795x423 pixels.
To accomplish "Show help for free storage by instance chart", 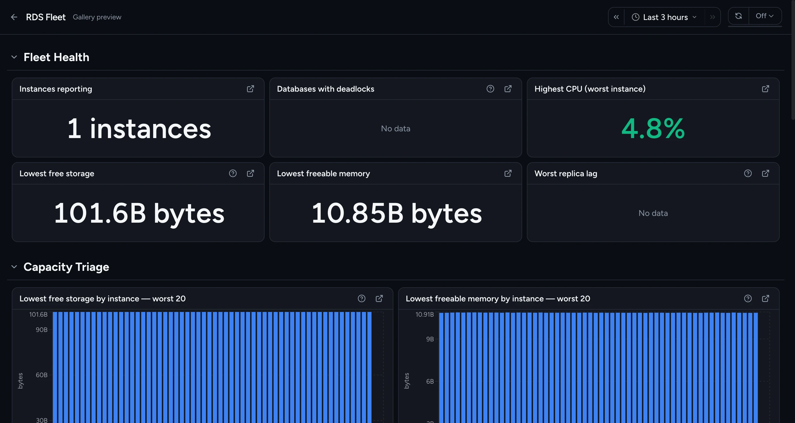I will pos(361,298).
